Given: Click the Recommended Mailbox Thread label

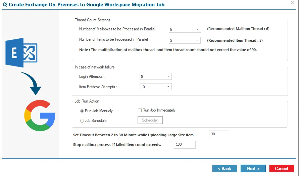Looking at the screenshot, I should coord(238,29).
